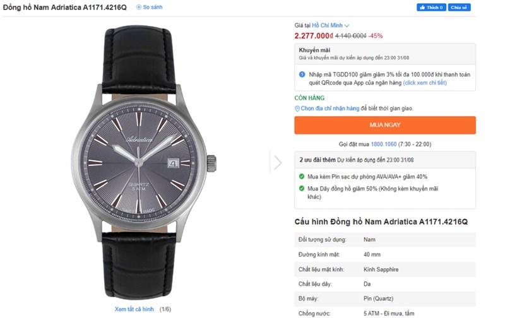Screen dimensions: 505x318
Task: Click the Chia sẻ share button
Action: [460, 7]
